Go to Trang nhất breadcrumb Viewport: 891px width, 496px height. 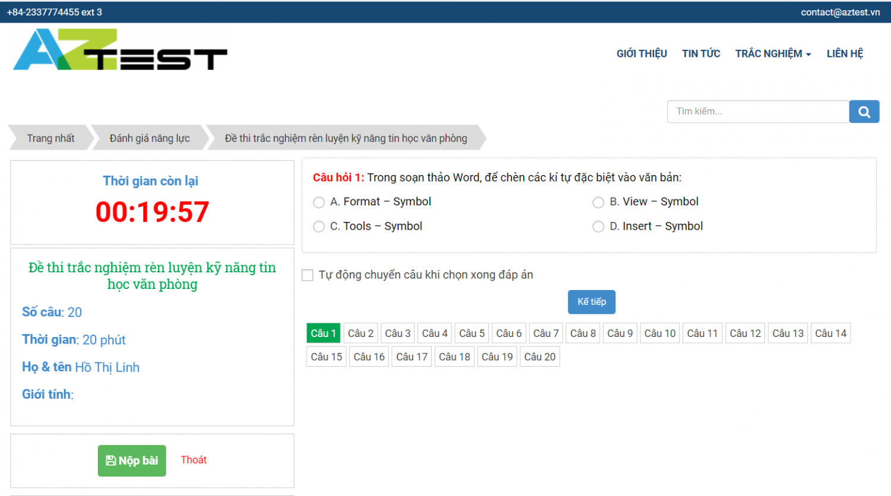(50, 138)
